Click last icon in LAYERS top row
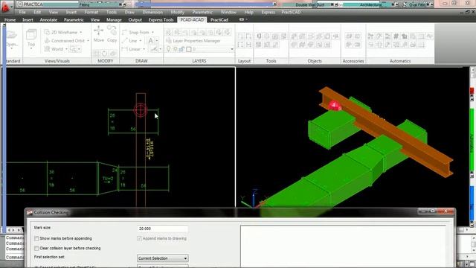Screen dimensions: 476x268 tap(228, 32)
